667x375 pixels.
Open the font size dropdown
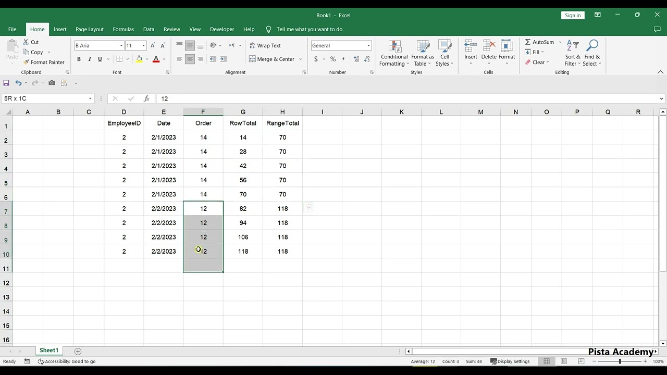tap(144, 45)
